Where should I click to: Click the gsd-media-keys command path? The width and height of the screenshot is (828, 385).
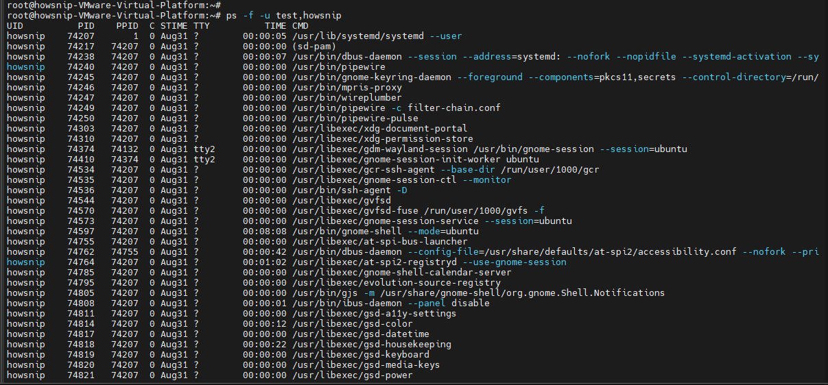click(x=366, y=365)
